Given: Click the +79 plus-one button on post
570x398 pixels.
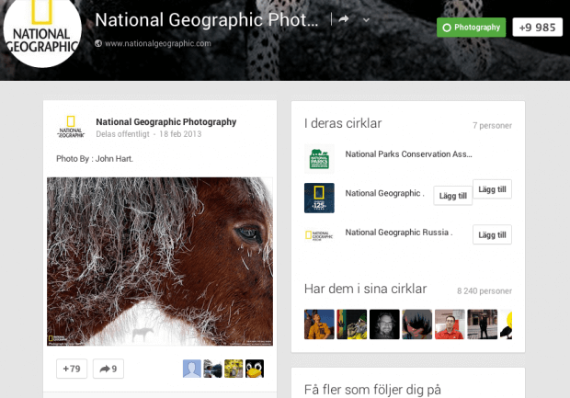Looking at the screenshot, I should point(72,369).
